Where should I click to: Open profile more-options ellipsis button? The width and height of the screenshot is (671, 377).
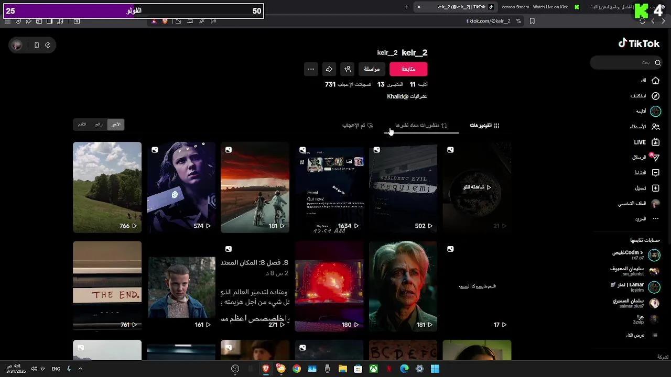point(311,69)
